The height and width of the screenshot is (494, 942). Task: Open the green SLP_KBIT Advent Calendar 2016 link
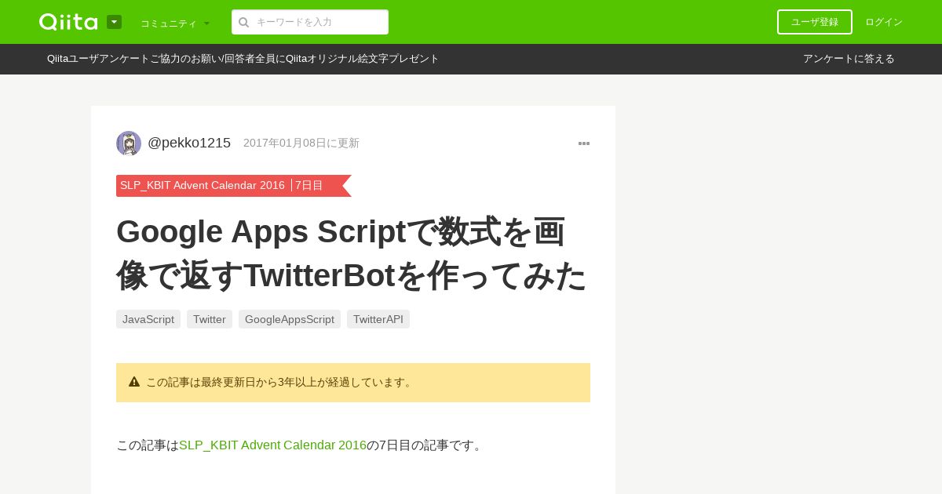pyautogui.click(x=273, y=445)
